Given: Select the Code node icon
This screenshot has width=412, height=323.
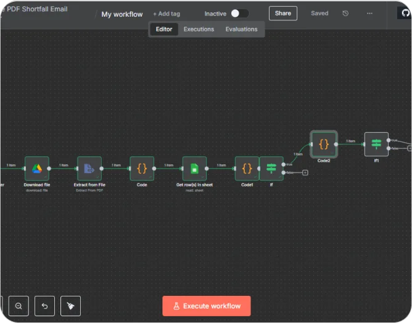Looking at the screenshot, I should [142, 168].
